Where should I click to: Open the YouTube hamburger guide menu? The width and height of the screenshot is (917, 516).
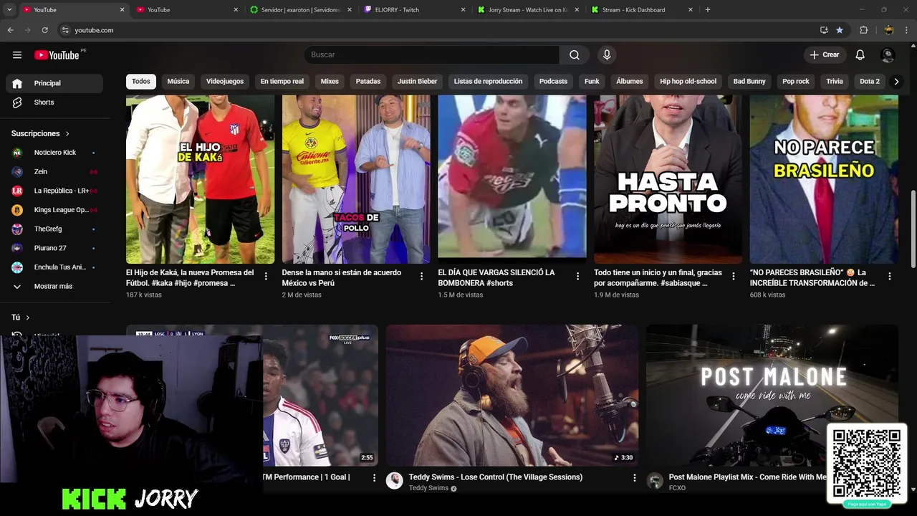point(17,55)
